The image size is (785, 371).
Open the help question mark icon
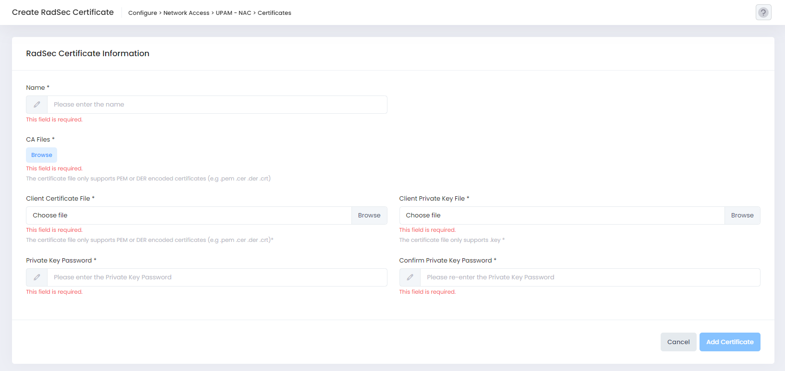[763, 12]
